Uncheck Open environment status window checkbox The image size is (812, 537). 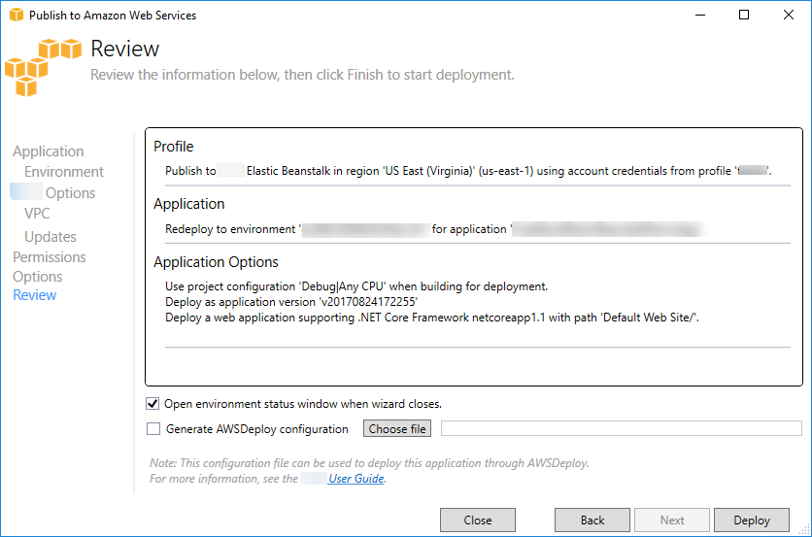tap(152, 404)
